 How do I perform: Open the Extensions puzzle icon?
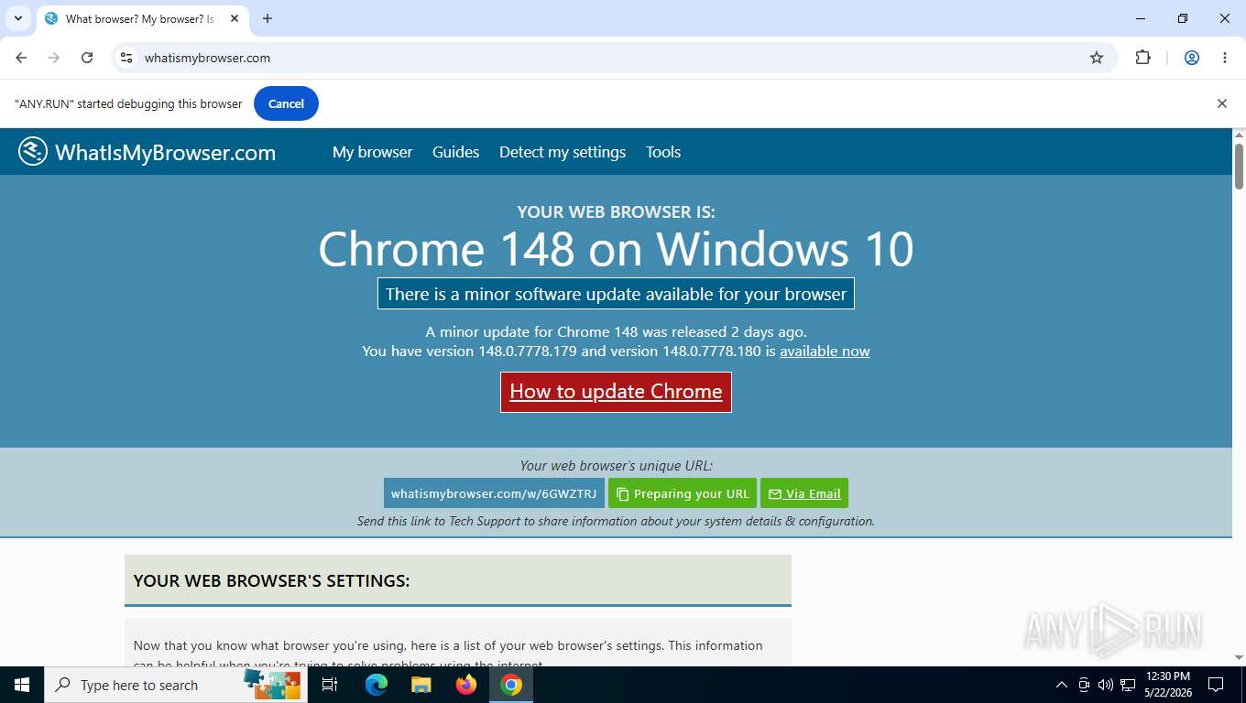tap(1142, 58)
